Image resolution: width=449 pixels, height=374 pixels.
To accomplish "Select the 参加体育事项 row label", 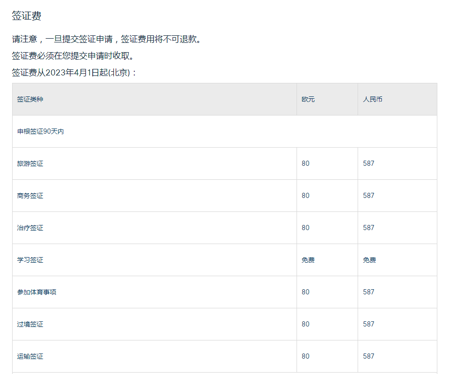I will [37, 292].
